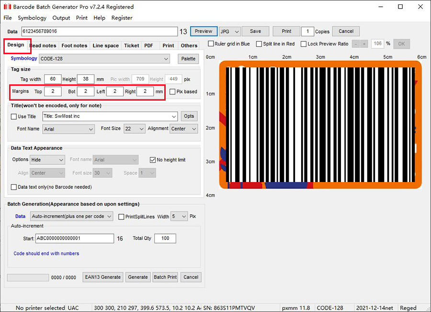This screenshot has width=431, height=312.
Task: Open the File menu
Action: [x=8, y=18]
